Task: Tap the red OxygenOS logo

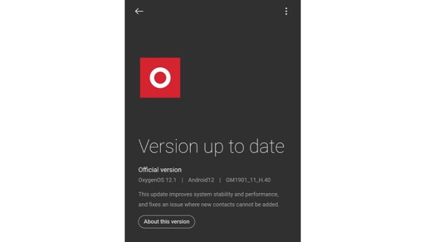Action: (x=160, y=77)
